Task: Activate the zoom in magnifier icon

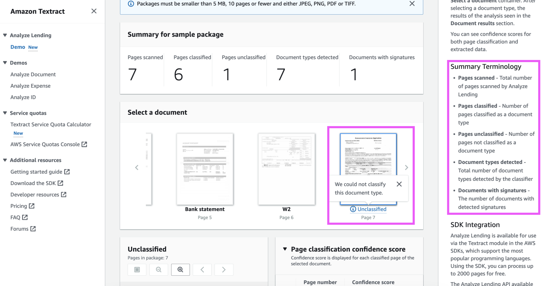Action: click(x=180, y=270)
